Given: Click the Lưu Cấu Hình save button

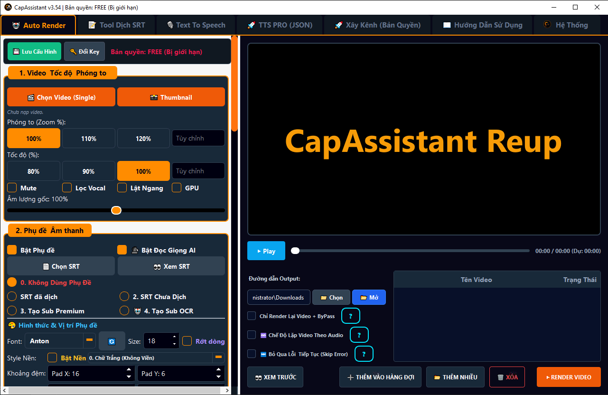Looking at the screenshot, I should (x=34, y=51).
